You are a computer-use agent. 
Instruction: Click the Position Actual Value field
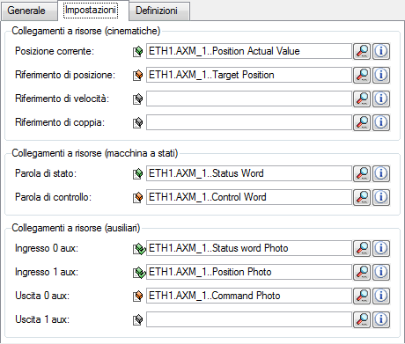pos(249,51)
